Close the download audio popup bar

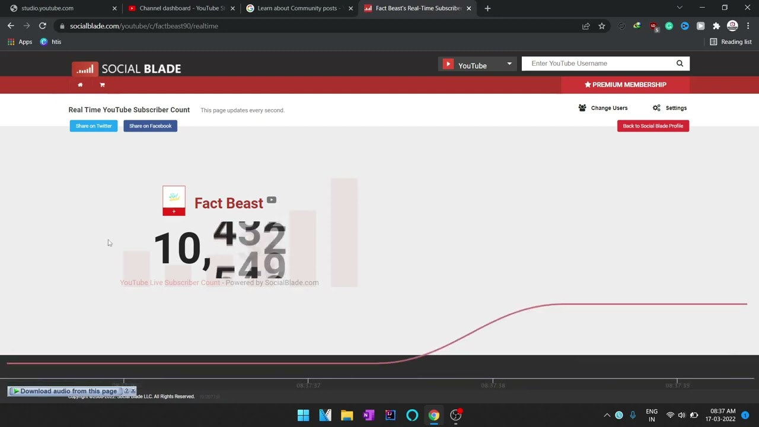(133, 391)
